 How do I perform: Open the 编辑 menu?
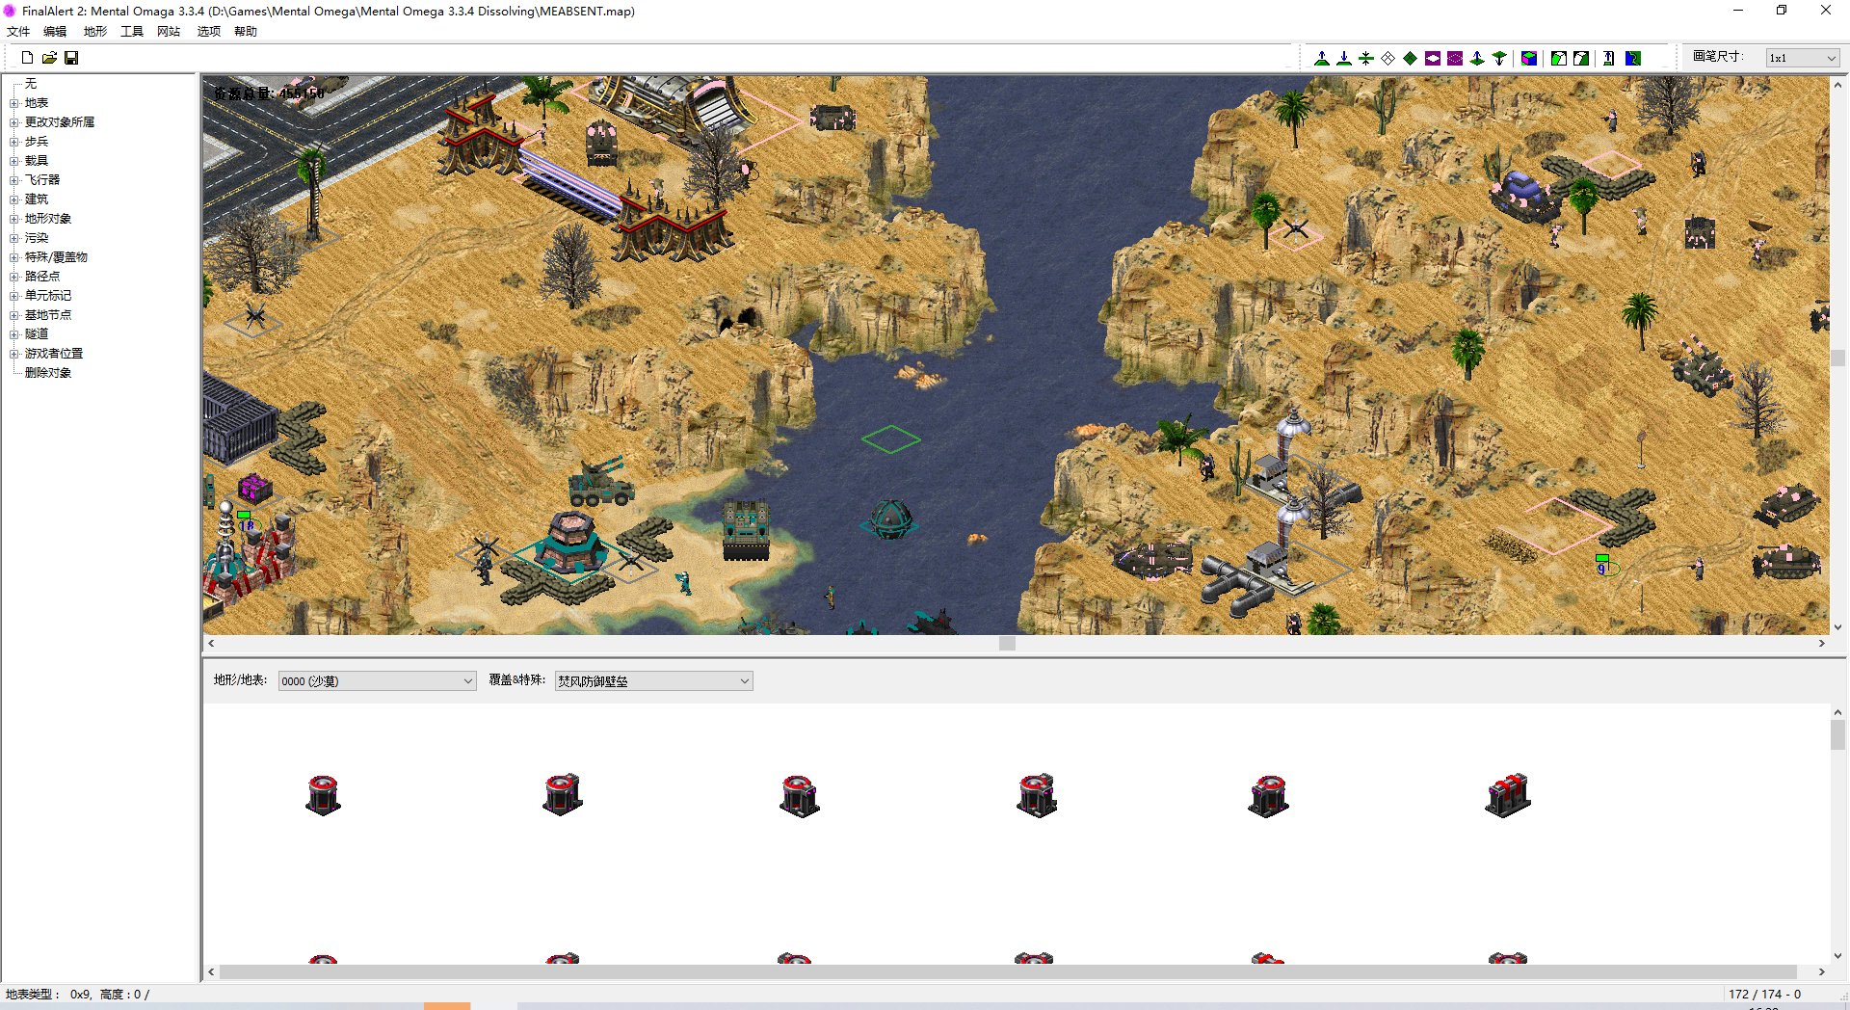[55, 32]
